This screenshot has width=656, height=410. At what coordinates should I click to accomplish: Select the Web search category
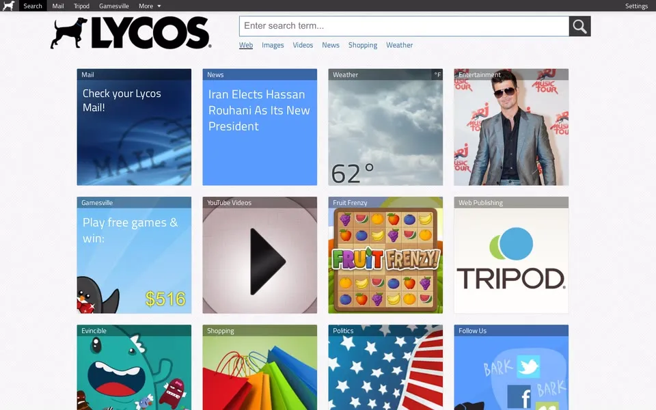pyautogui.click(x=246, y=45)
